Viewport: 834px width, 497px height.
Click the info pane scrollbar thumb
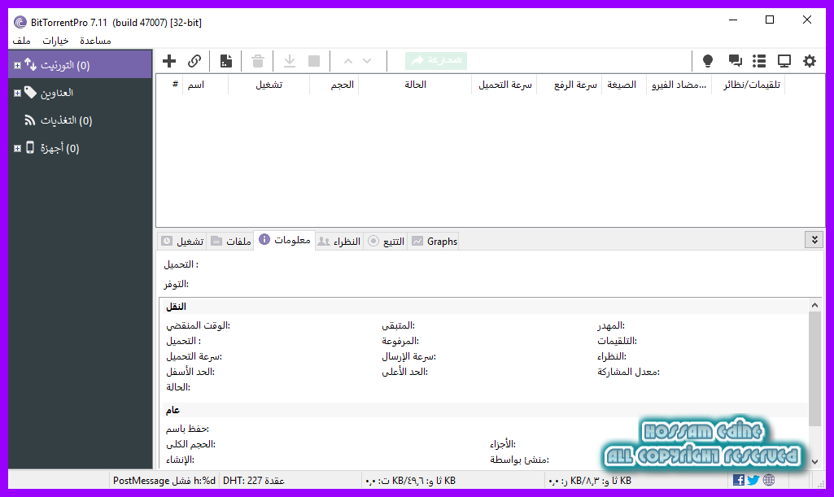(x=814, y=369)
